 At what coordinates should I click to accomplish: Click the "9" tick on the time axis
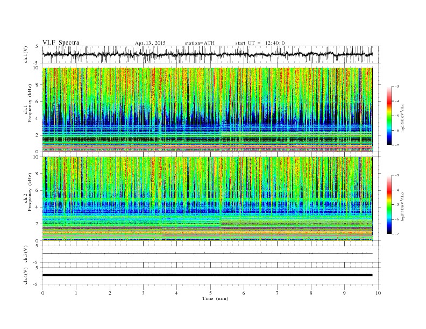coord(344,293)
